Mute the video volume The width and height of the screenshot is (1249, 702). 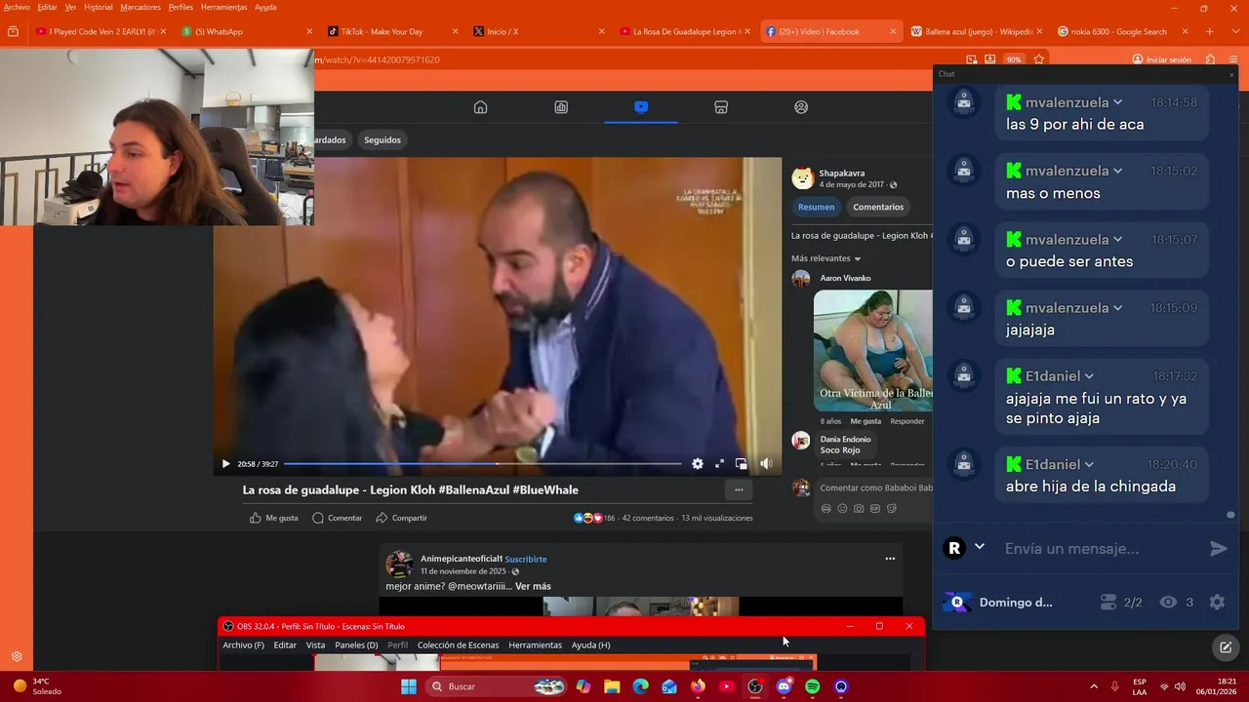766,464
